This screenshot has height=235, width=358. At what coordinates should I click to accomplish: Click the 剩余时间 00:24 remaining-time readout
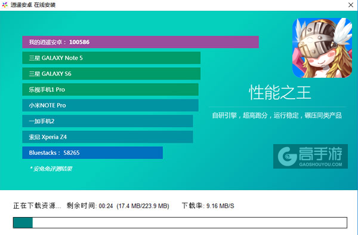pyautogui.click(x=89, y=206)
